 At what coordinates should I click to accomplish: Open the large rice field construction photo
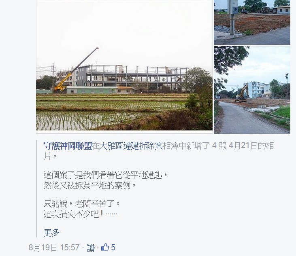124,65
